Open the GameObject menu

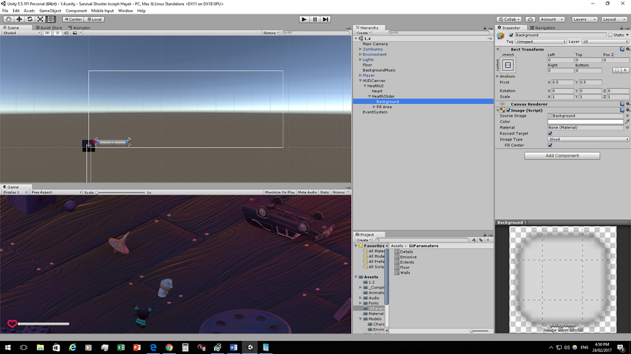[50, 11]
